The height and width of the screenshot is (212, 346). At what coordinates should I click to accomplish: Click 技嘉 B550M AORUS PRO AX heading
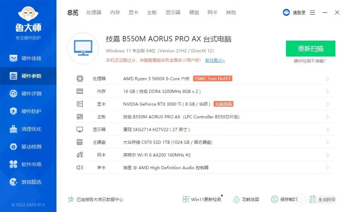coord(169,39)
